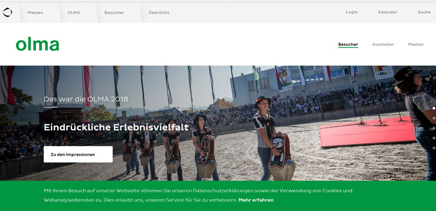
Task: Click the Login link
Action: tap(352, 12)
